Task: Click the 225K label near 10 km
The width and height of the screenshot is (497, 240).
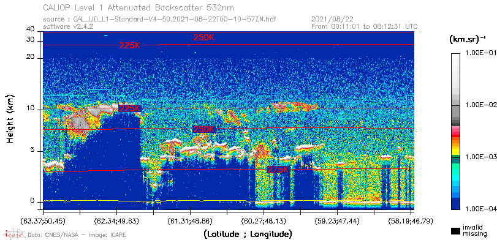Action: [x=130, y=108]
